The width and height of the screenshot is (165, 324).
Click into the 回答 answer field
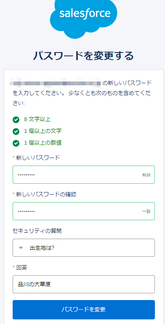(x=84, y=284)
